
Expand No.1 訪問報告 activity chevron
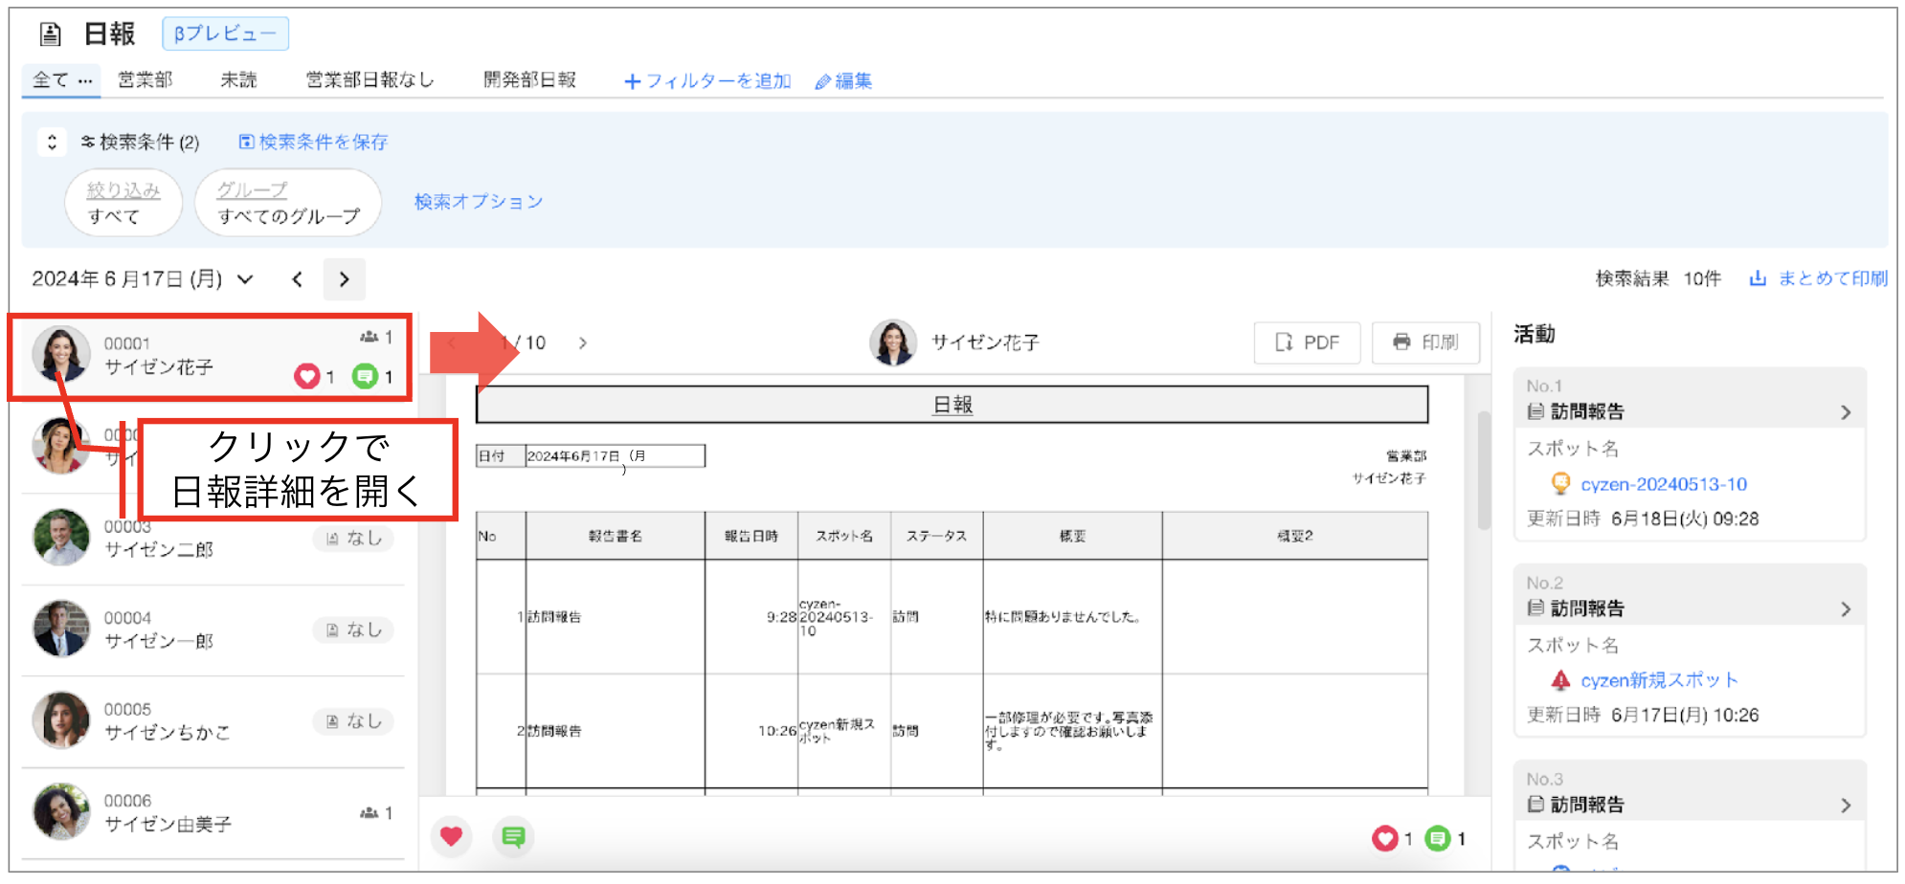pyautogui.click(x=1846, y=412)
